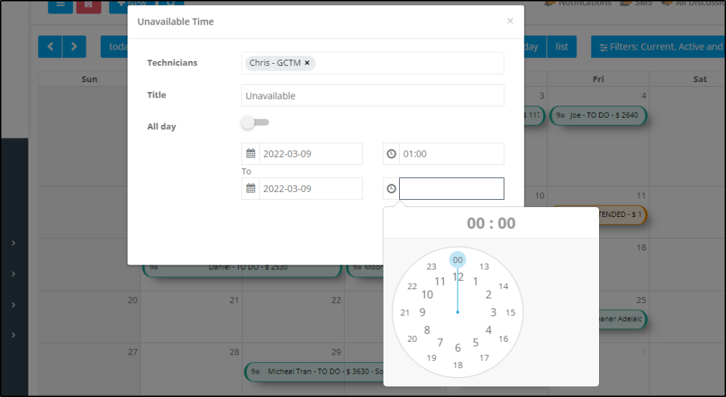Click the Title field showing Unavailable
The width and height of the screenshot is (726, 397).
pyautogui.click(x=372, y=95)
